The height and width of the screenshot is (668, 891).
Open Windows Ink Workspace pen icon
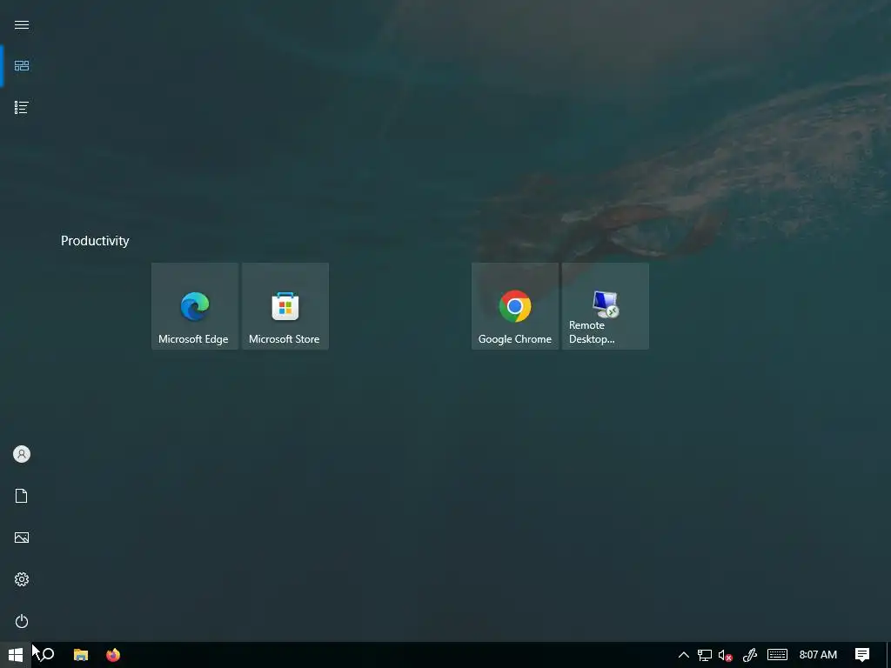[750, 655]
